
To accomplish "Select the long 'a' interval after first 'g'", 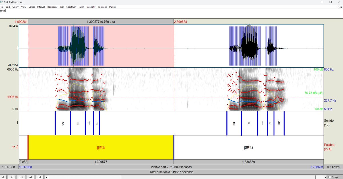I will tap(77, 123).
